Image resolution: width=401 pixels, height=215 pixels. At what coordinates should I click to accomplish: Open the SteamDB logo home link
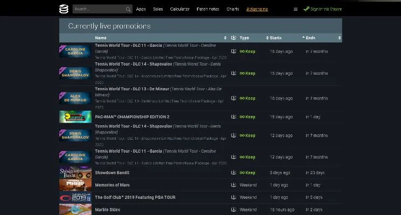[64, 9]
